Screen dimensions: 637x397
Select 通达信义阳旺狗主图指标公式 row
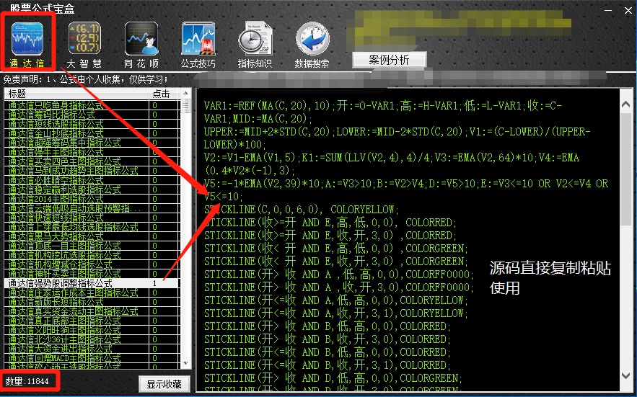pyautogui.click(x=92, y=330)
